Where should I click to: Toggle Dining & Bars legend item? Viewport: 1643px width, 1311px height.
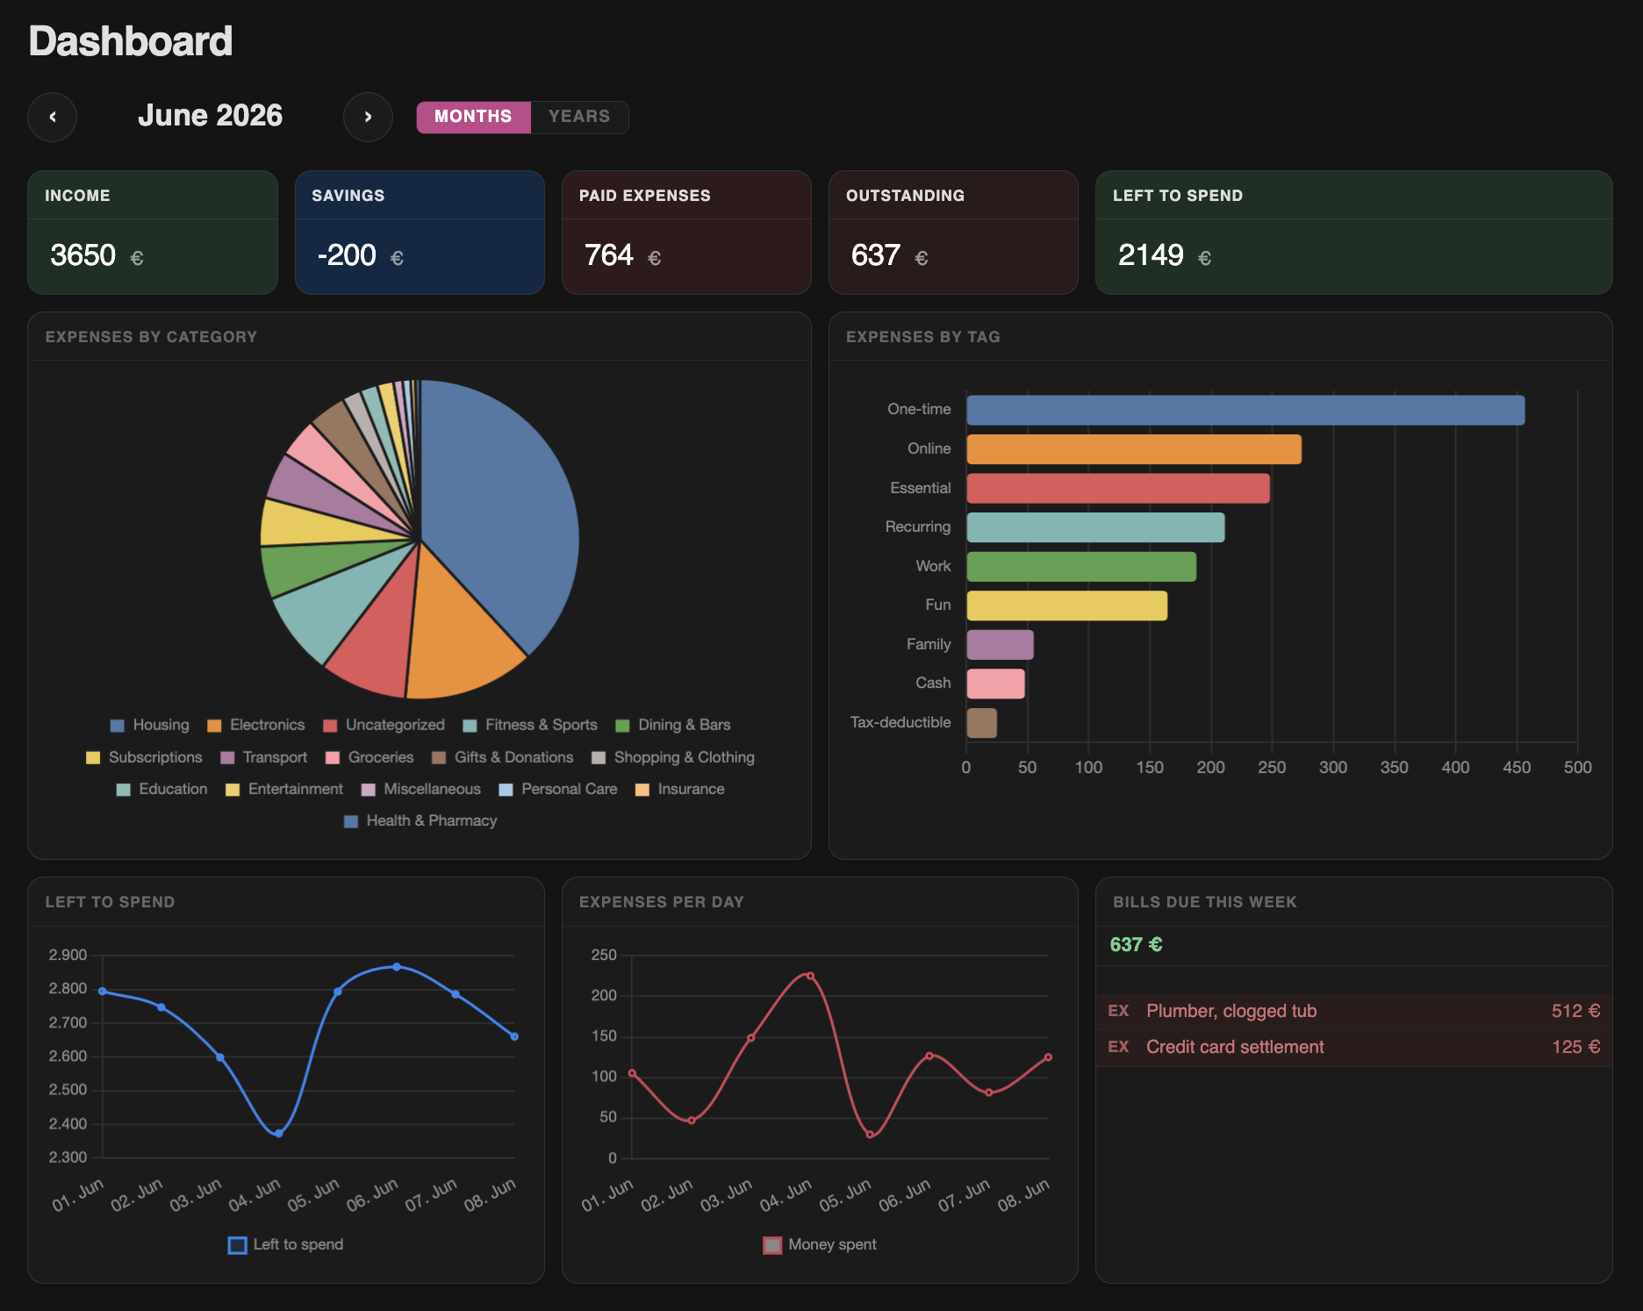click(673, 725)
